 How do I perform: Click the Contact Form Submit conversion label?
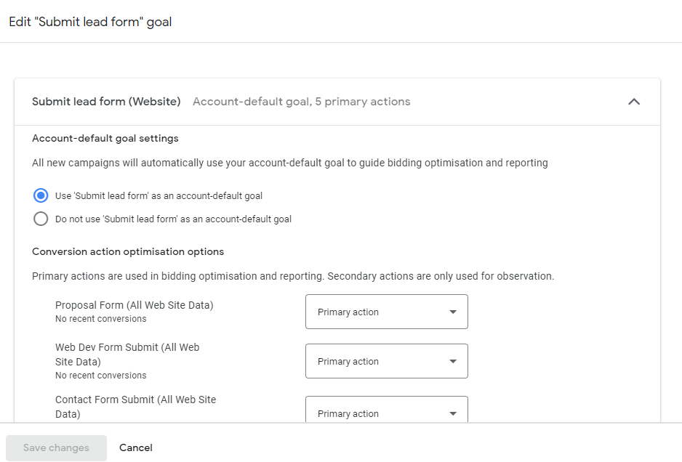coord(135,407)
